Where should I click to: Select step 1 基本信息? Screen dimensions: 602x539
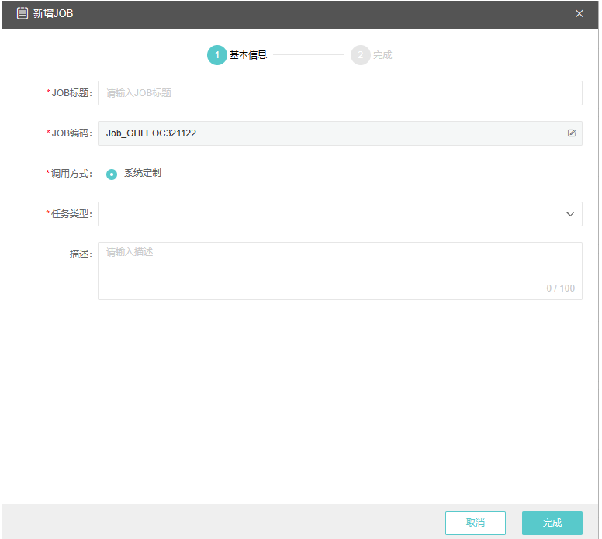click(x=237, y=55)
